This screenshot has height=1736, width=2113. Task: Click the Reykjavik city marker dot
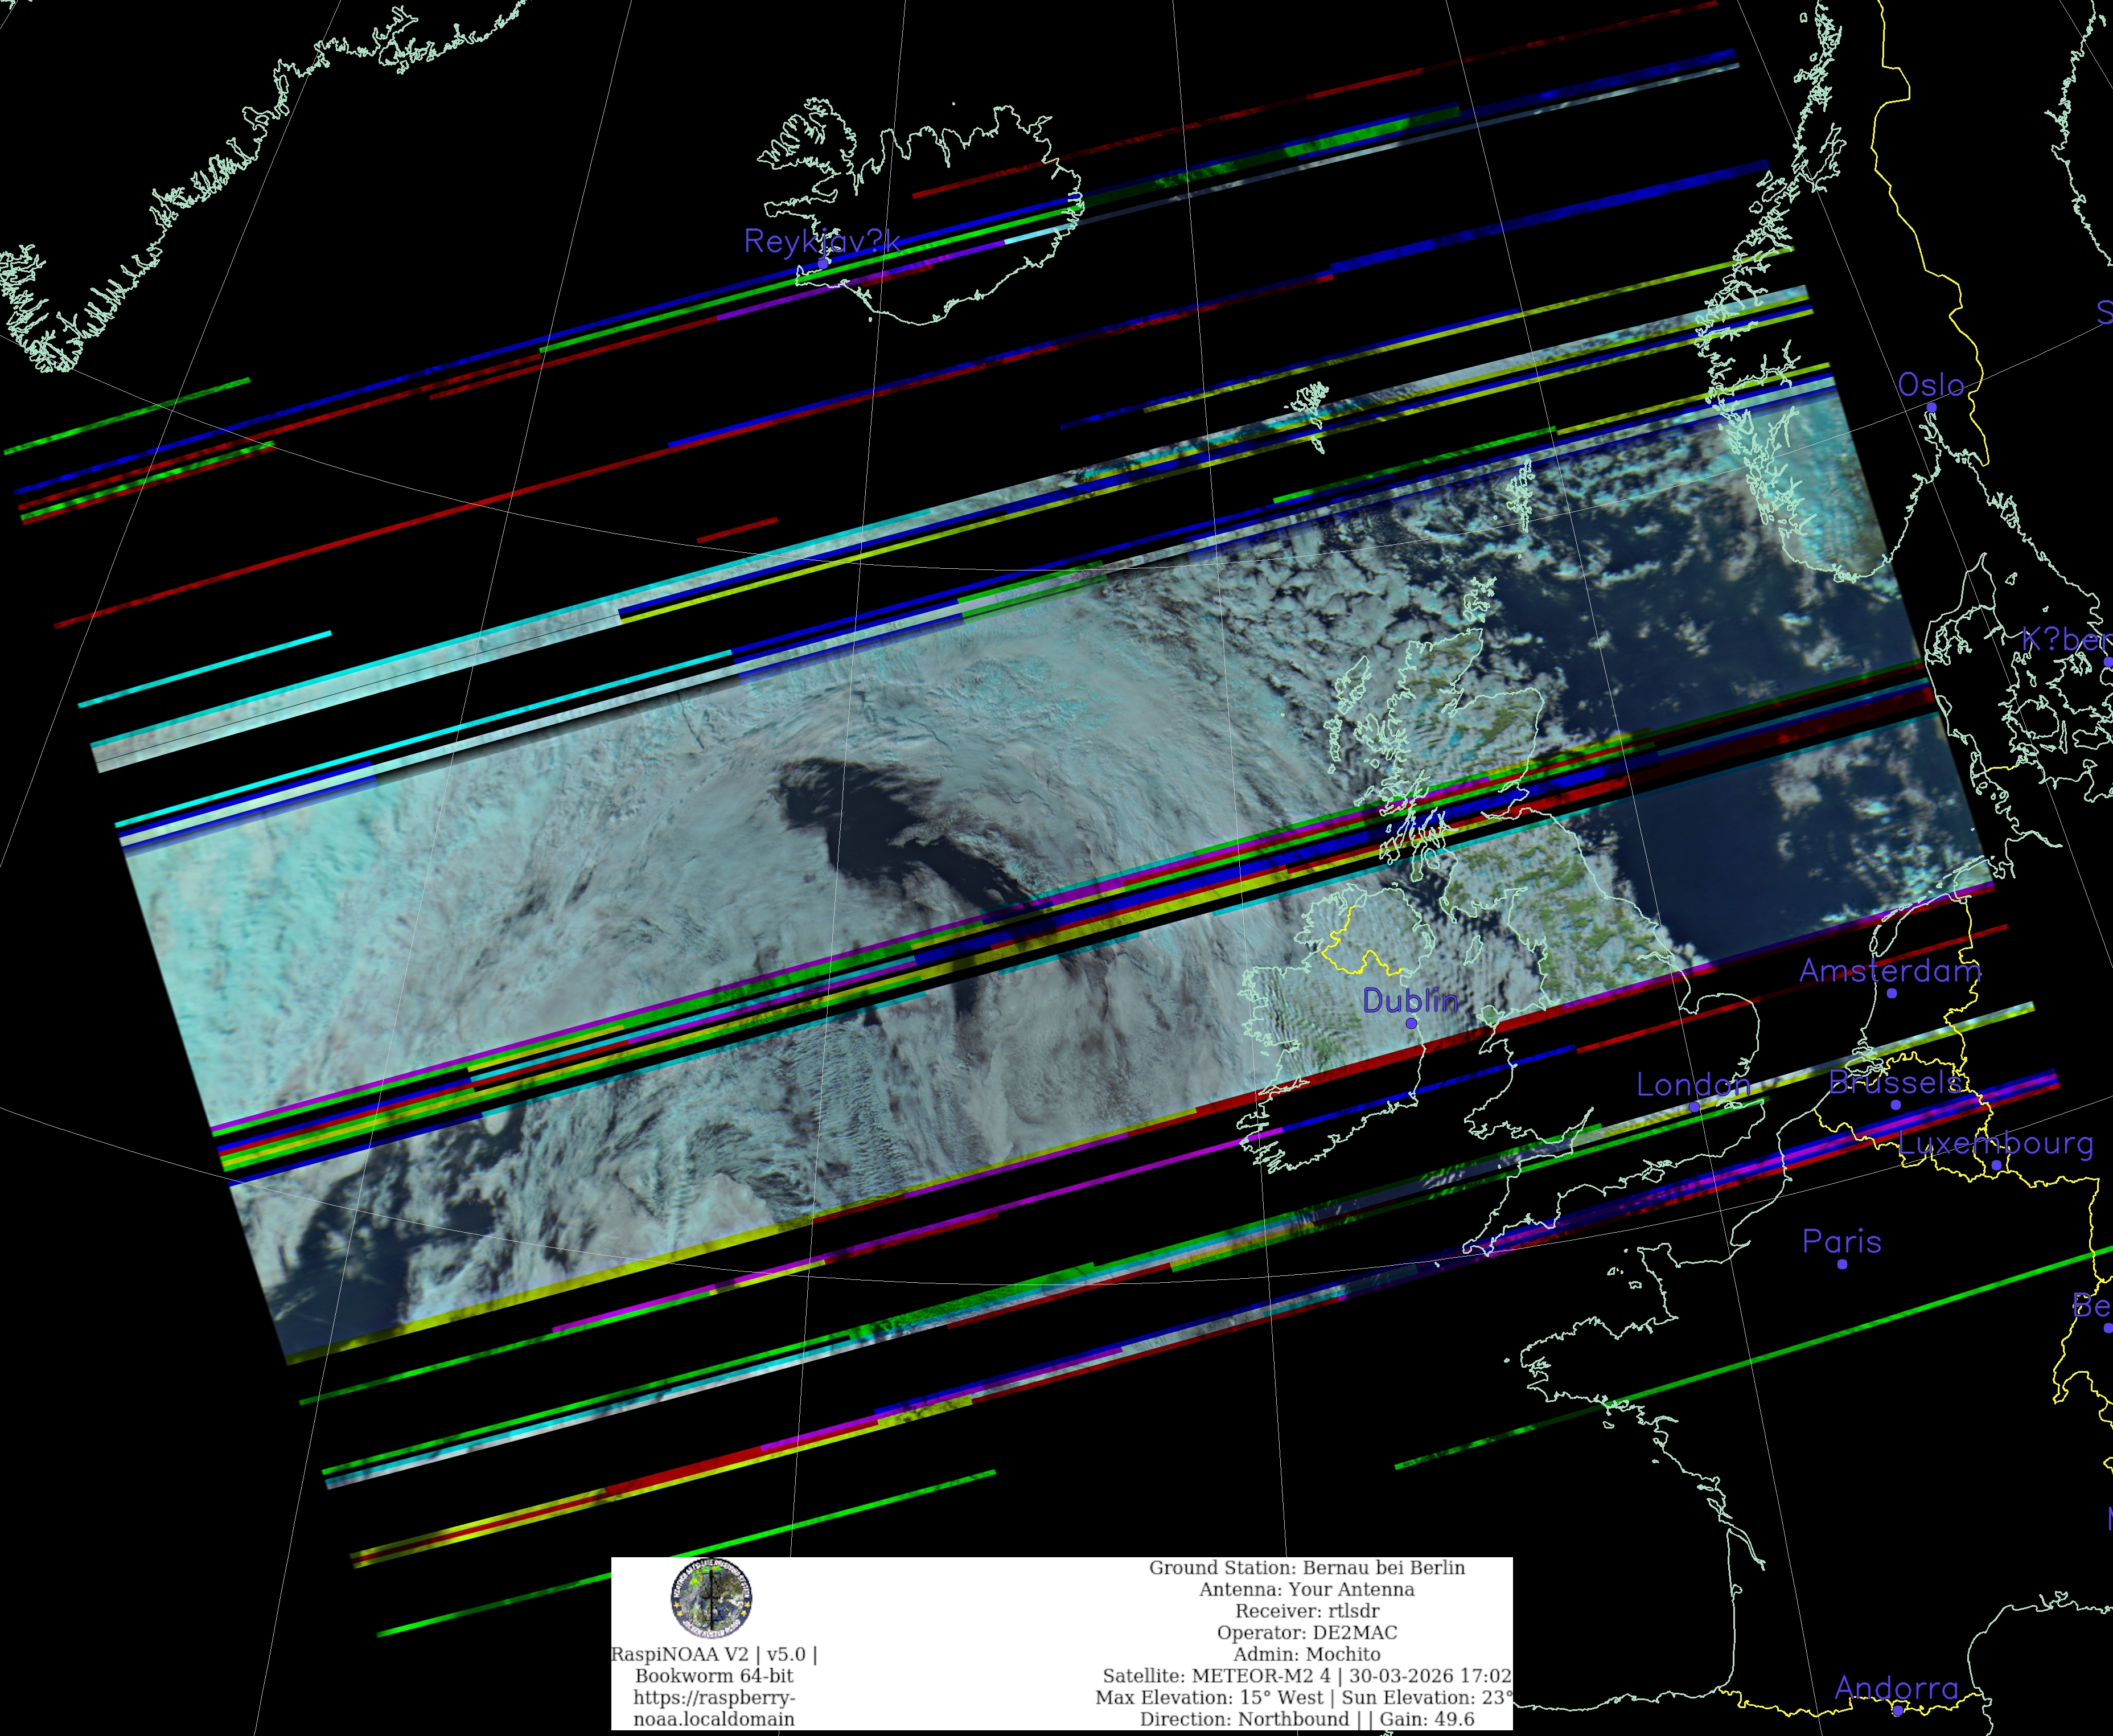coord(823,263)
